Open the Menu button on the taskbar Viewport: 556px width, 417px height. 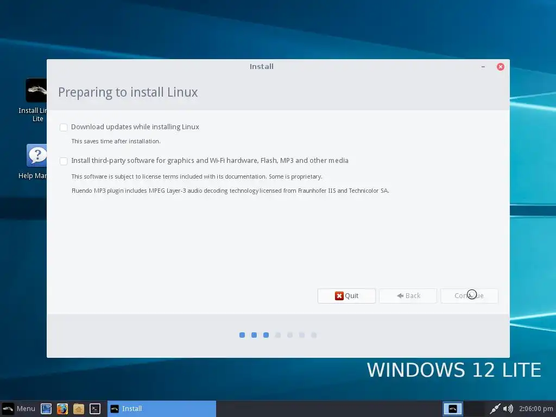[x=18, y=408]
